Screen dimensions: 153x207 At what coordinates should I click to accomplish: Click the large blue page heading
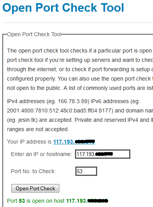[x=63, y=8]
